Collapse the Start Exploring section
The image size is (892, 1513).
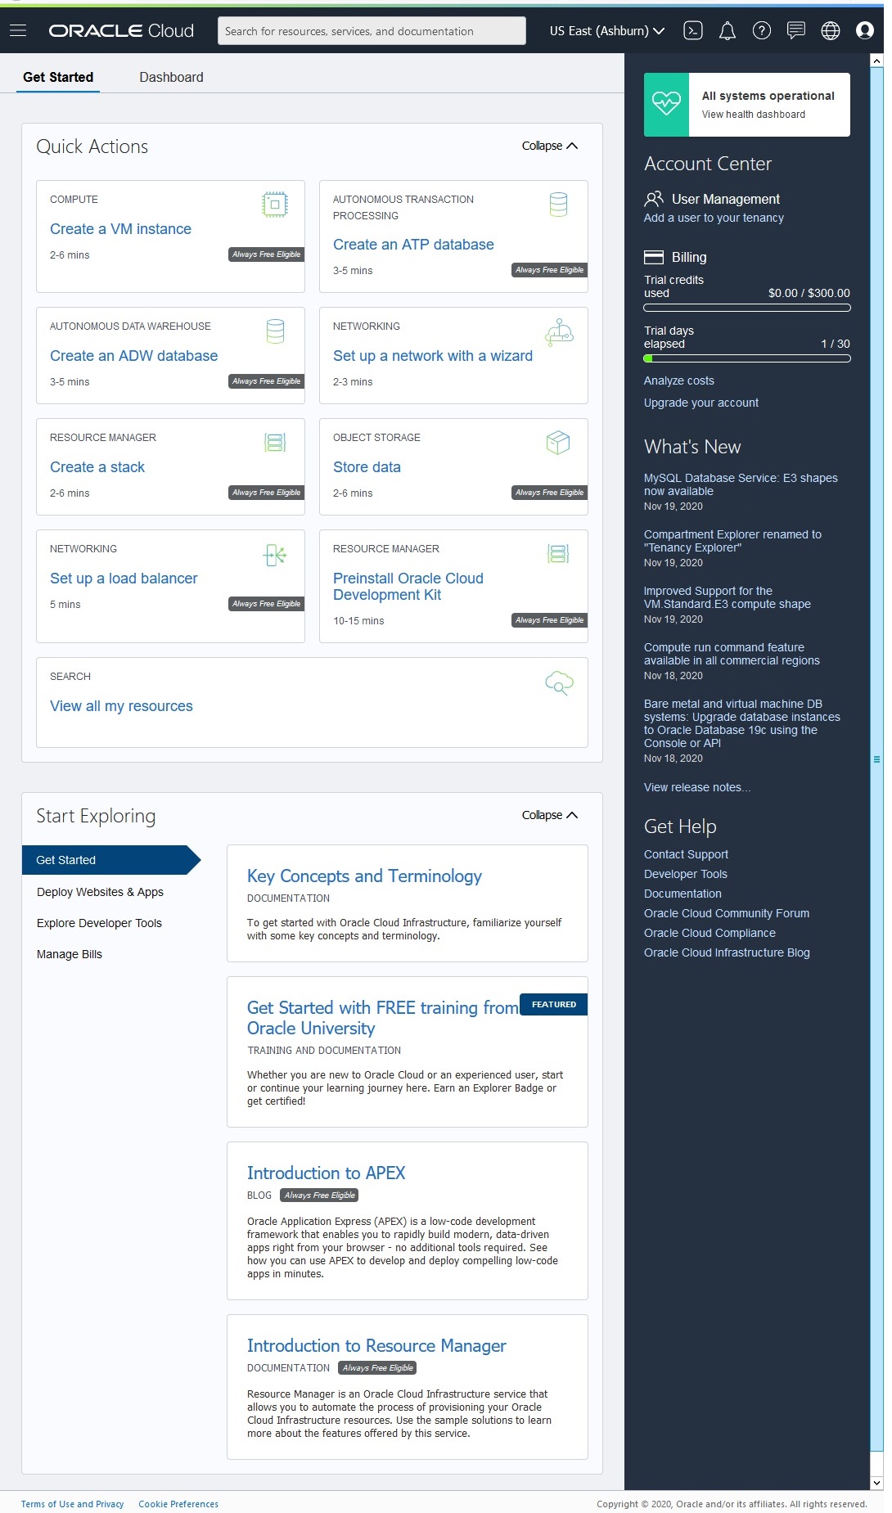550,815
